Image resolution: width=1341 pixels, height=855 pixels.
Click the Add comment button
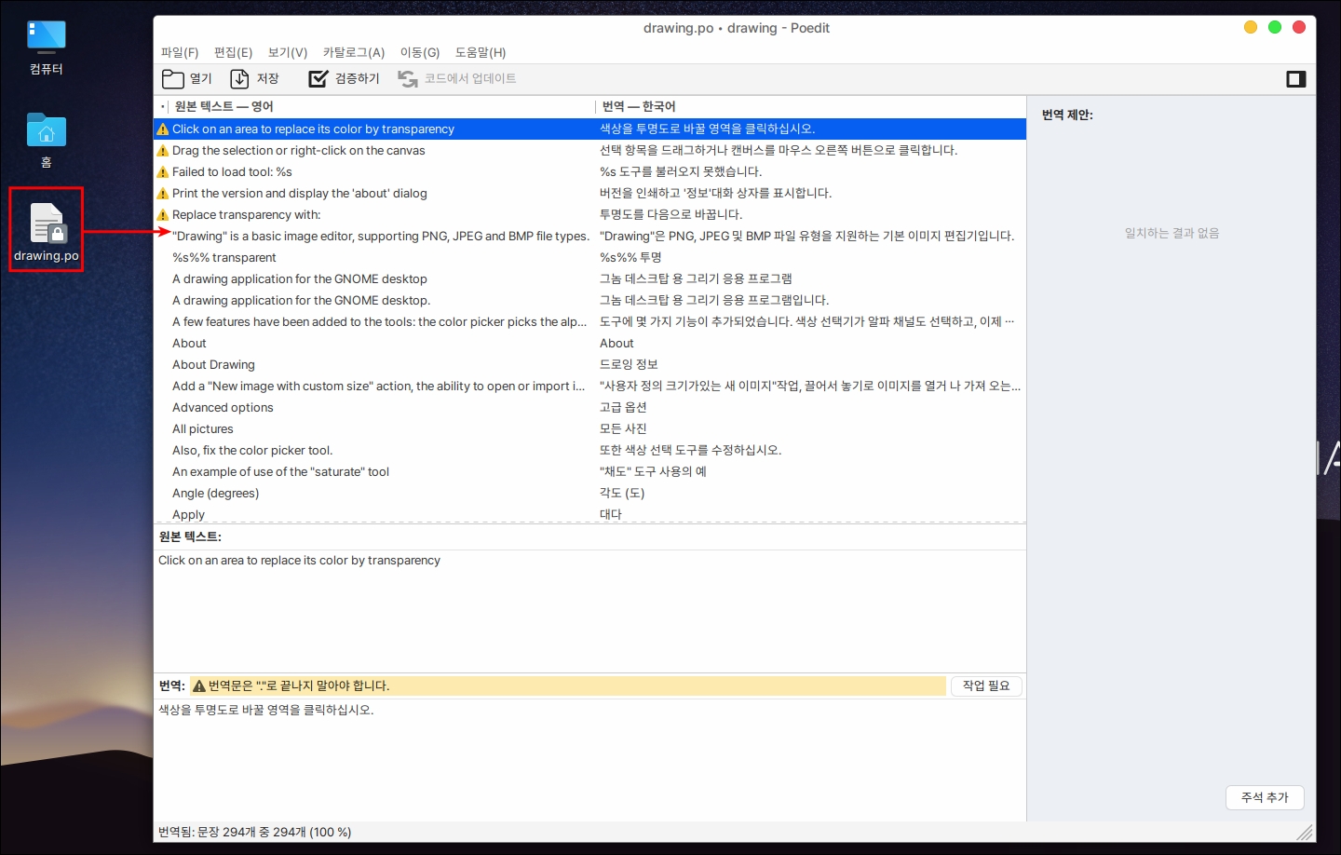coord(1264,798)
